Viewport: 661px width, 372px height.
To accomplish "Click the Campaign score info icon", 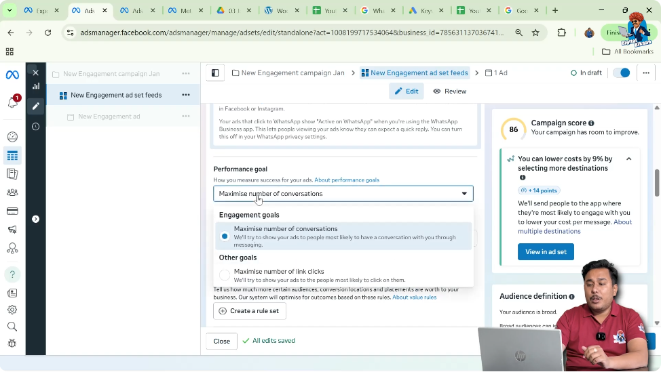I will click(x=591, y=123).
